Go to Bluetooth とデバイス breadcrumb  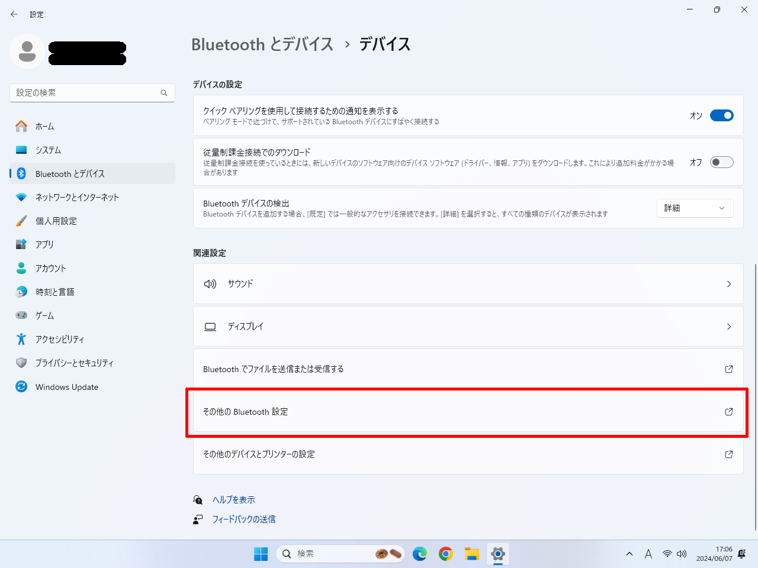(x=262, y=44)
